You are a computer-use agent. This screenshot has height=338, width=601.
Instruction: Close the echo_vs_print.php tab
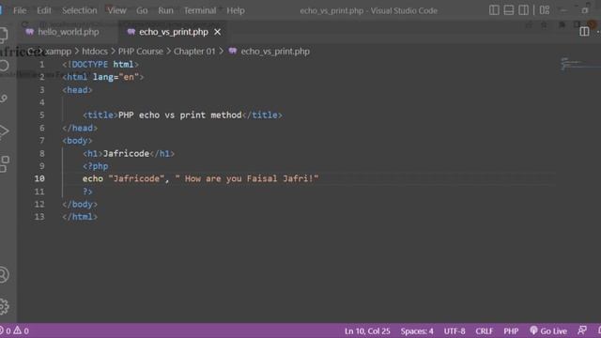(217, 32)
